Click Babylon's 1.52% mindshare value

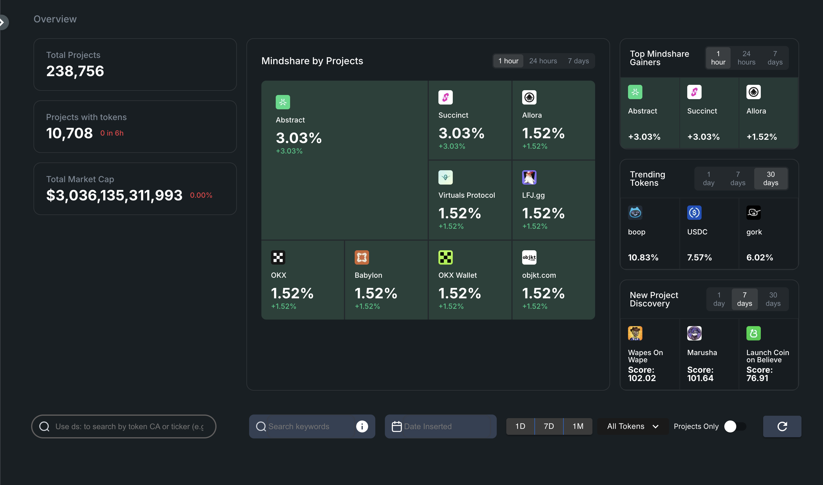click(x=376, y=293)
